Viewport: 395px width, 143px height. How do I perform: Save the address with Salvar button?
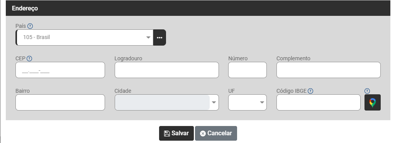(x=176, y=133)
